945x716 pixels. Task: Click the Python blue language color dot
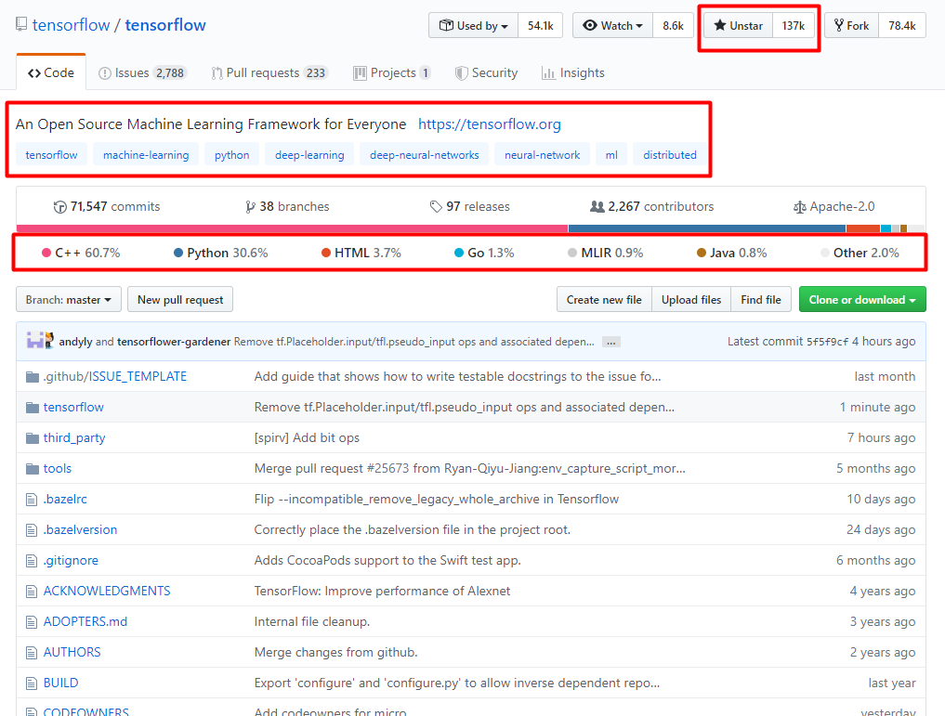pyautogui.click(x=178, y=253)
